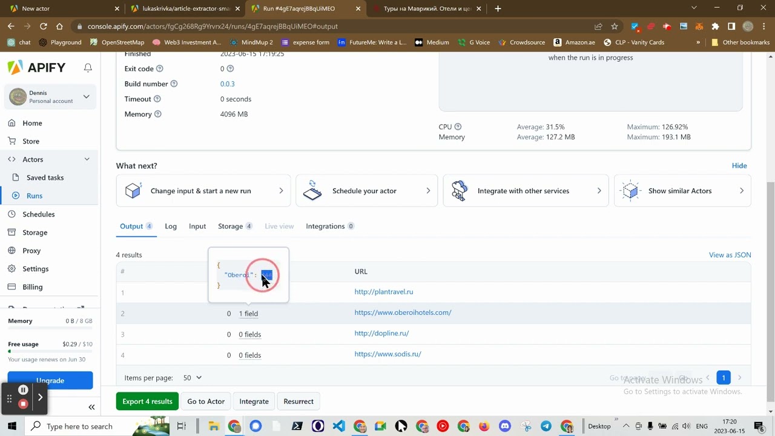The height and width of the screenshot is (436, 775).
Task: Open the oberoihotels.com link
Action: point(403,312)
